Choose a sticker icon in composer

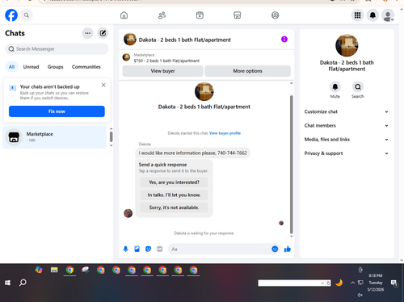148,249
